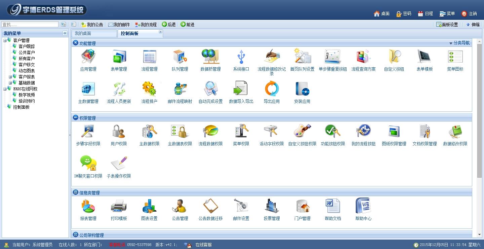Click 注销 in the top menu
484x249 pixels.
(x=469, y=14)
